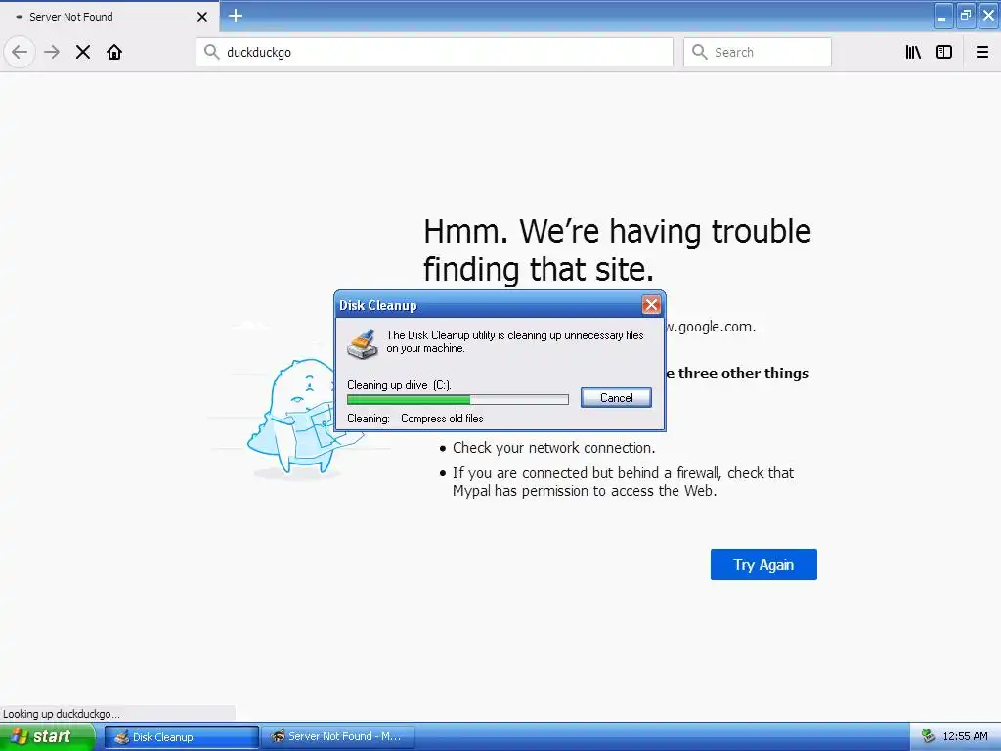Restore down the browser window
1001x751 pixels.
(966, 16)
